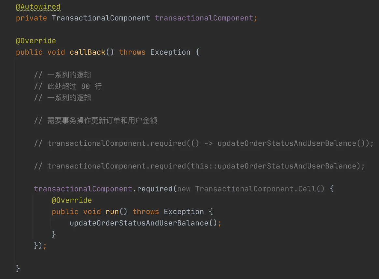
Task: Click the comment 此处超过 80 行
Action: click(x=68, y=86)
